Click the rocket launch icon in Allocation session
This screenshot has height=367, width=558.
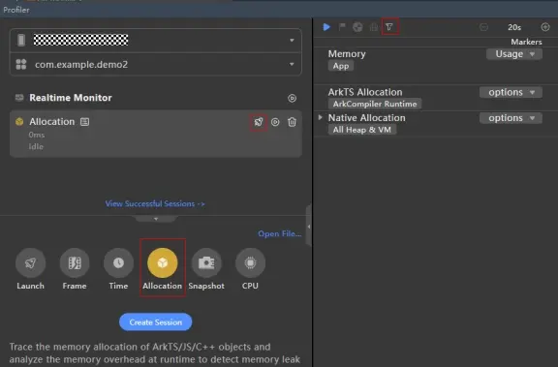click(x=259, y=122)
